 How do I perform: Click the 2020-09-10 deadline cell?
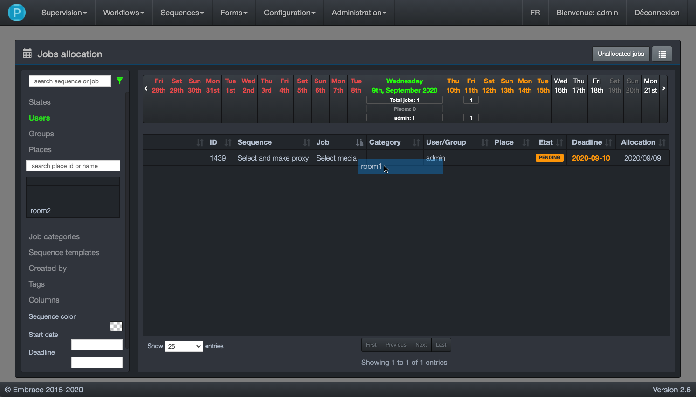point(591,158)
